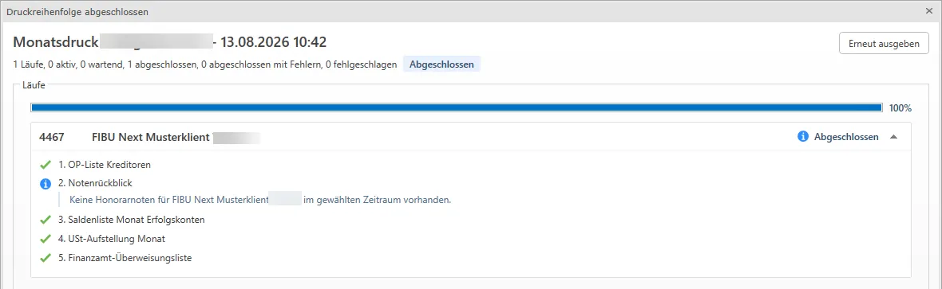
Task: Select the 2. Notenrückblick entry
Action: coord(95,183)
